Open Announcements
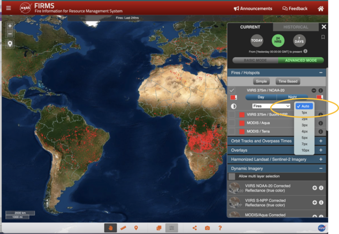Image resolution: width=339 pixels, height=234 pixels. [253, 9]
